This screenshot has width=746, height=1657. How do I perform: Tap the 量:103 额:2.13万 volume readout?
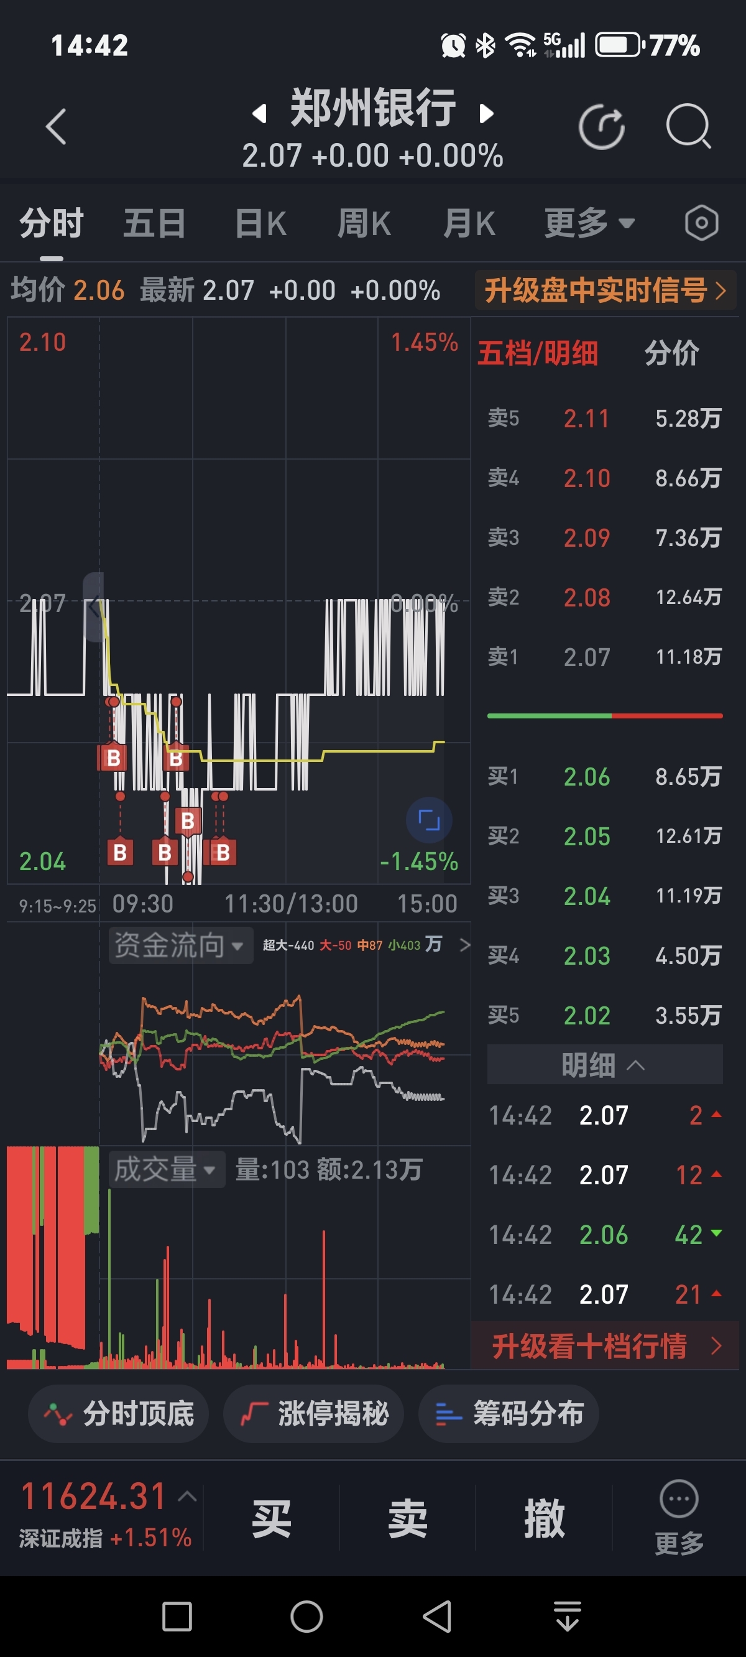(329, 1169)
